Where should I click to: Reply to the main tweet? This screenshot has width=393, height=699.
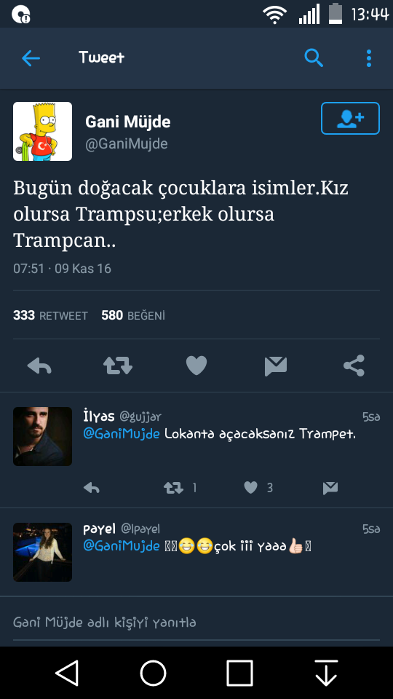[39, 366]
